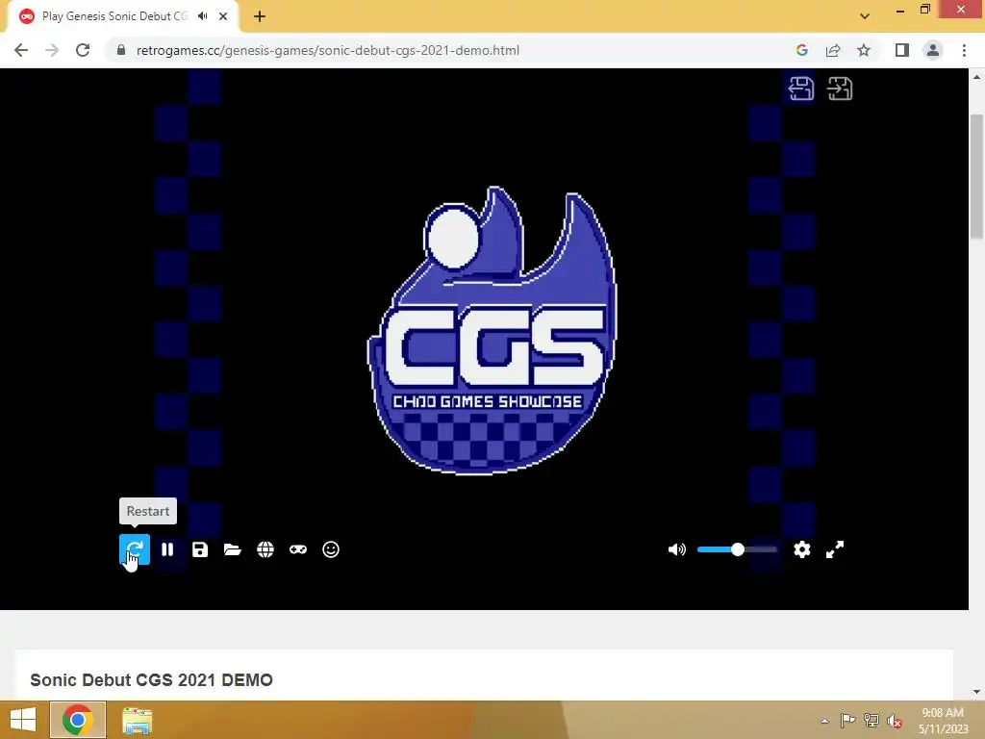The width and height of the screenshot is (985, 739).
Task: Select the Play Genesis Sonic Debut tab
Action: pos(123,16)
